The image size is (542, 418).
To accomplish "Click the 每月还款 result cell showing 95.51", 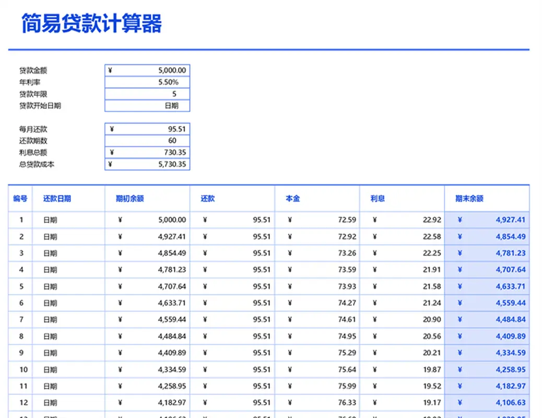I will click(x=147, y=129).
